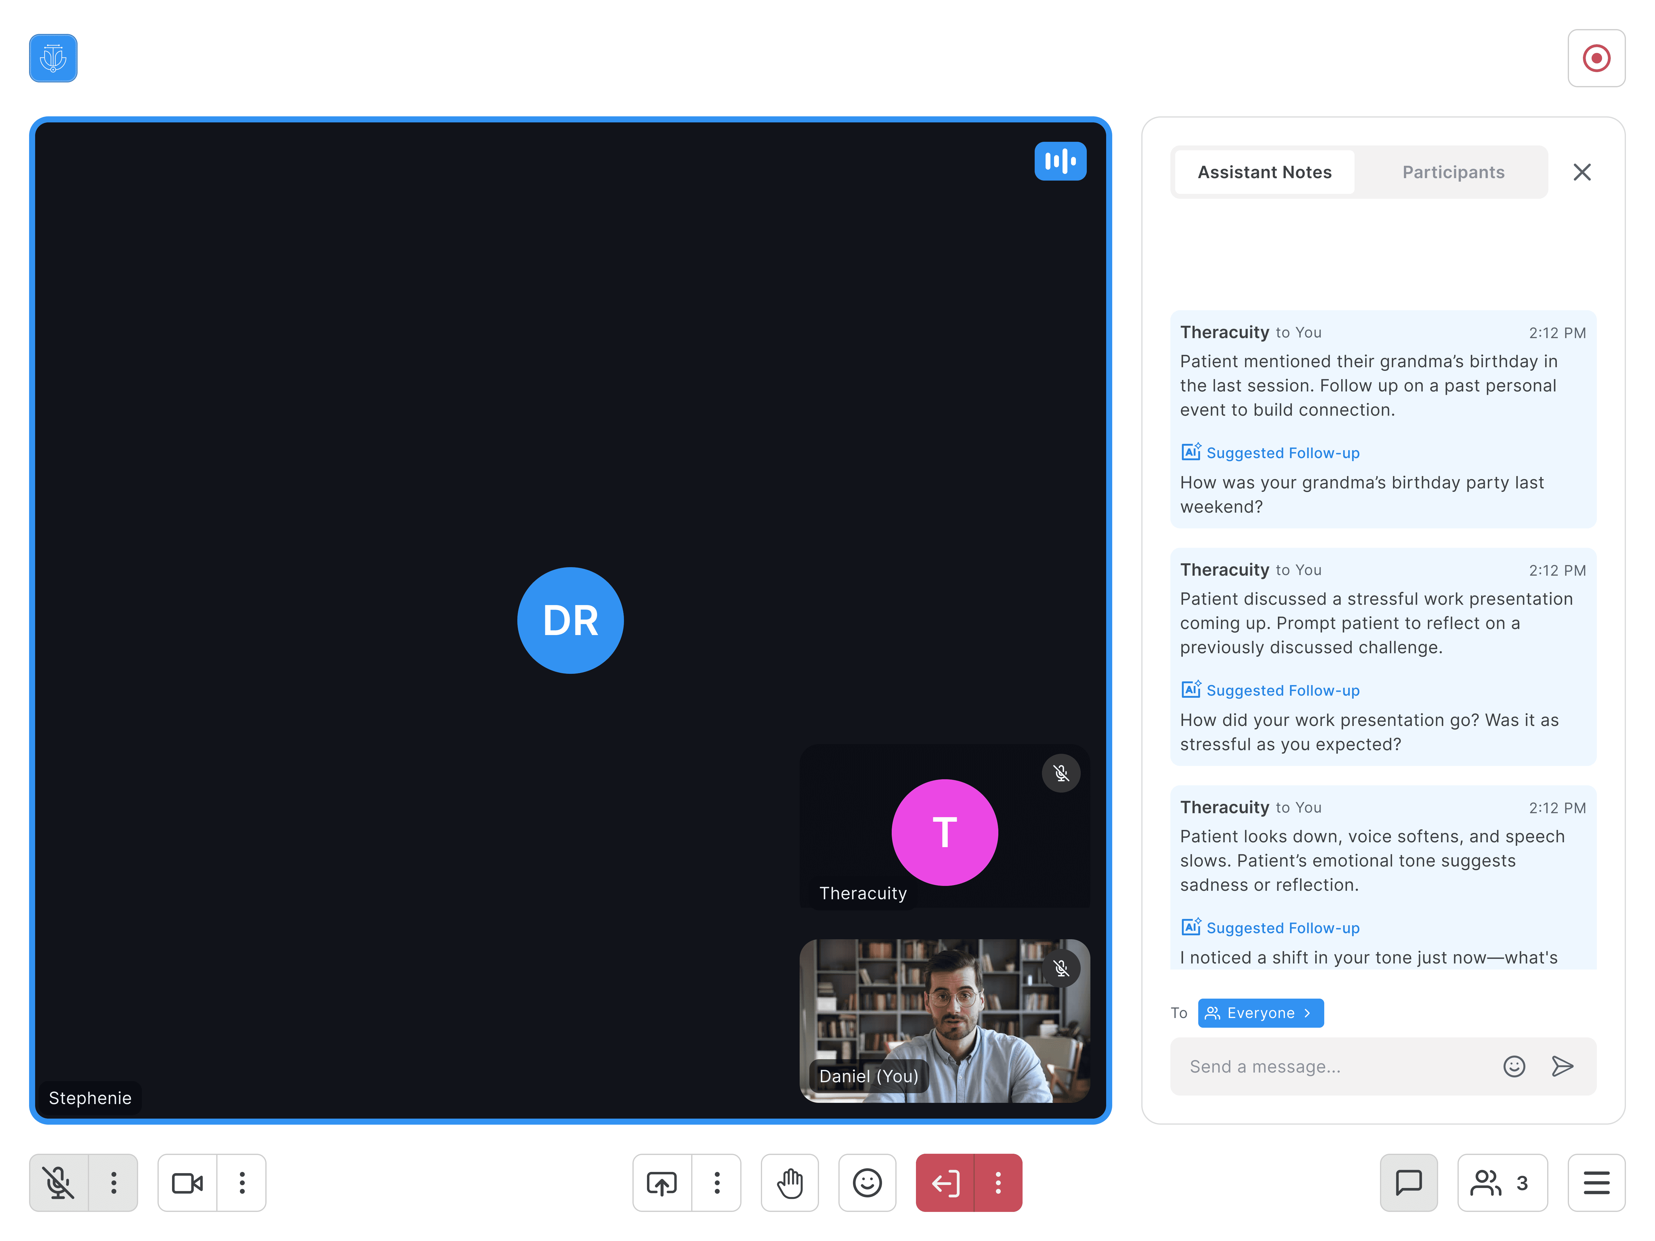Click the audio waveform indicator icon
The height and width of the screenshot is (1241, 1655).
click(1060, 161)
